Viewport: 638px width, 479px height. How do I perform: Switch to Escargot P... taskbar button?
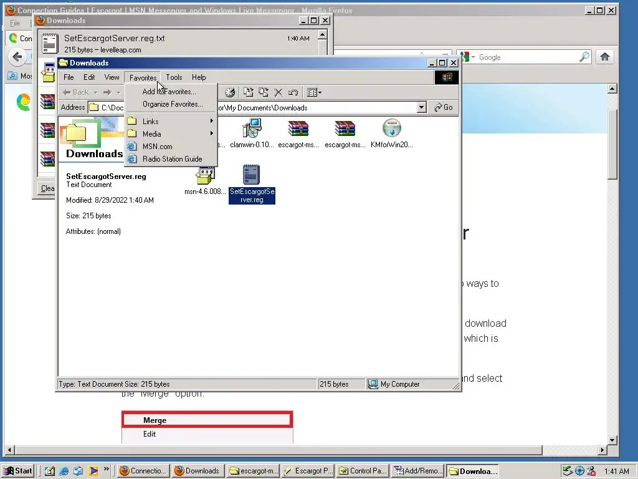pyautogui.click(x=308, y=471)
